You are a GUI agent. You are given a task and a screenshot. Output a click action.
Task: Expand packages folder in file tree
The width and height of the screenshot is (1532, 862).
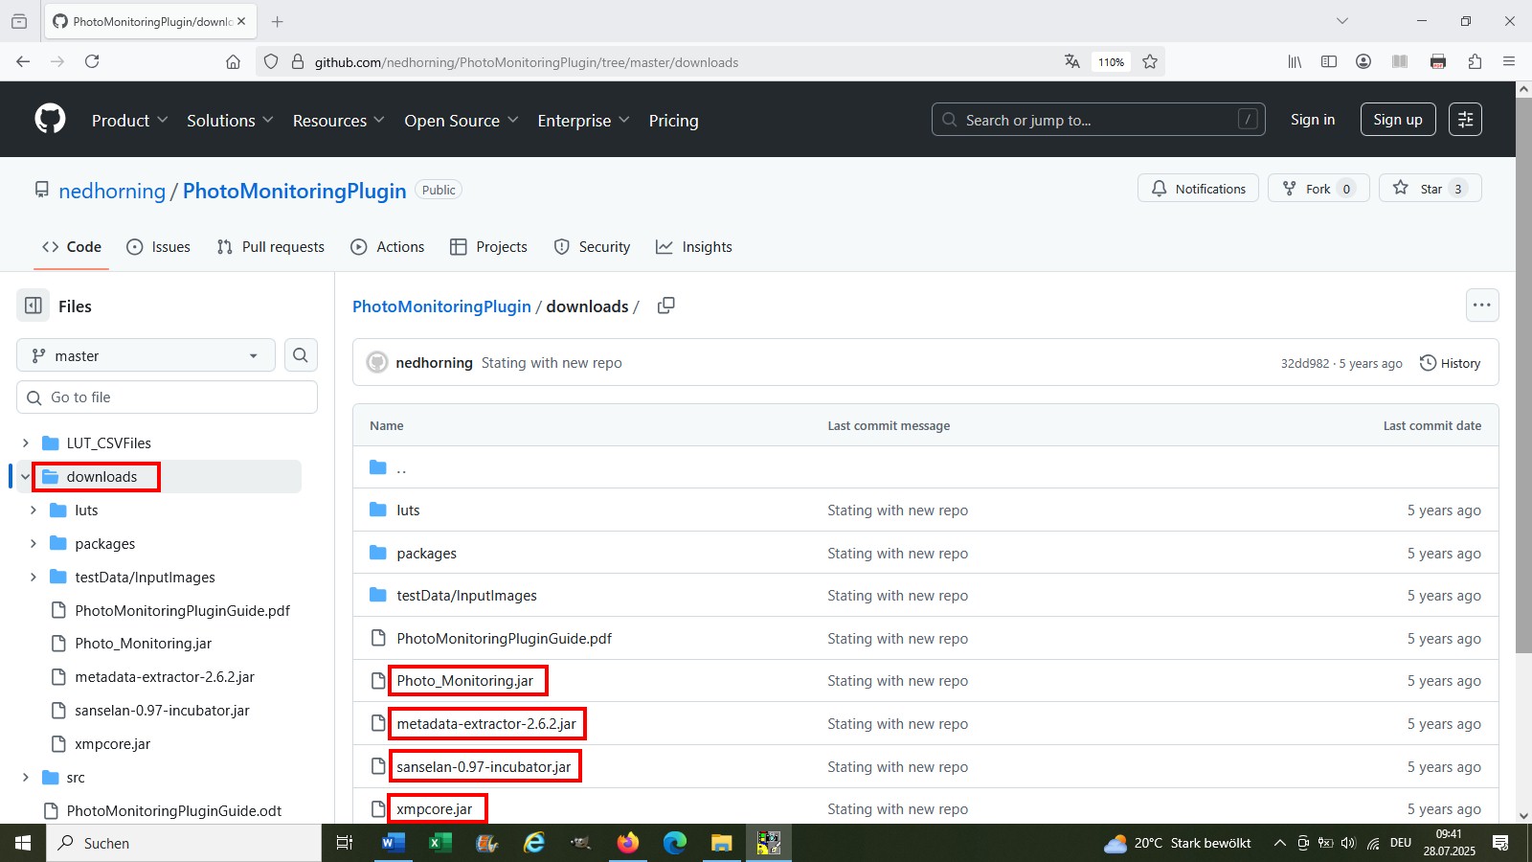tap(34, 543)
